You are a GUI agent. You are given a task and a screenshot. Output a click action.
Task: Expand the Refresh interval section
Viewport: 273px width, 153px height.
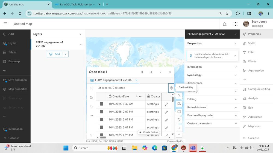pyautogui.click(x=212, y=107)
